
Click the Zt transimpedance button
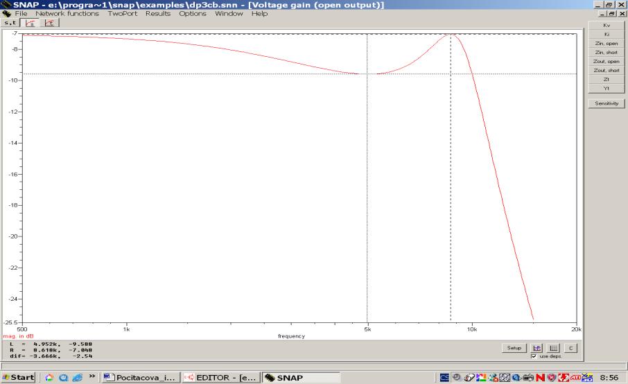coord(607,79)
